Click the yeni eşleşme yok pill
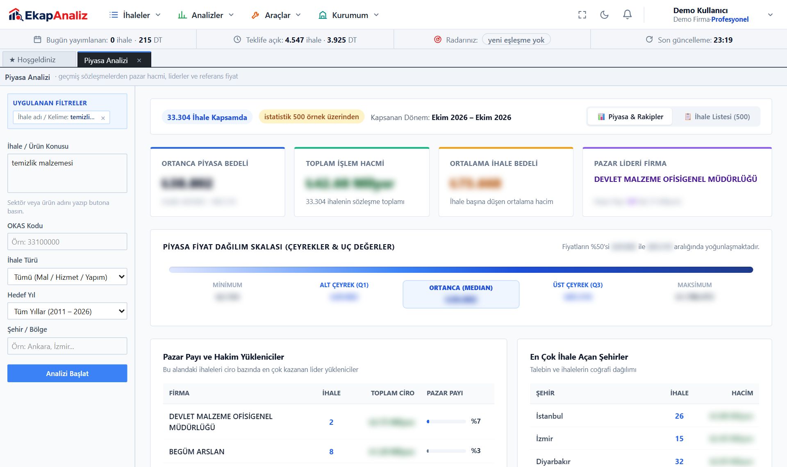Viewport: 787px width, 467px height. [x=516, y=40]
